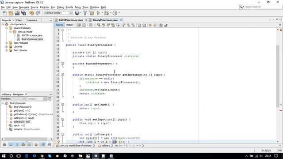Collapse the getInstance method code fold
This screenshot has height=159, width=283.
coord(63,75)
